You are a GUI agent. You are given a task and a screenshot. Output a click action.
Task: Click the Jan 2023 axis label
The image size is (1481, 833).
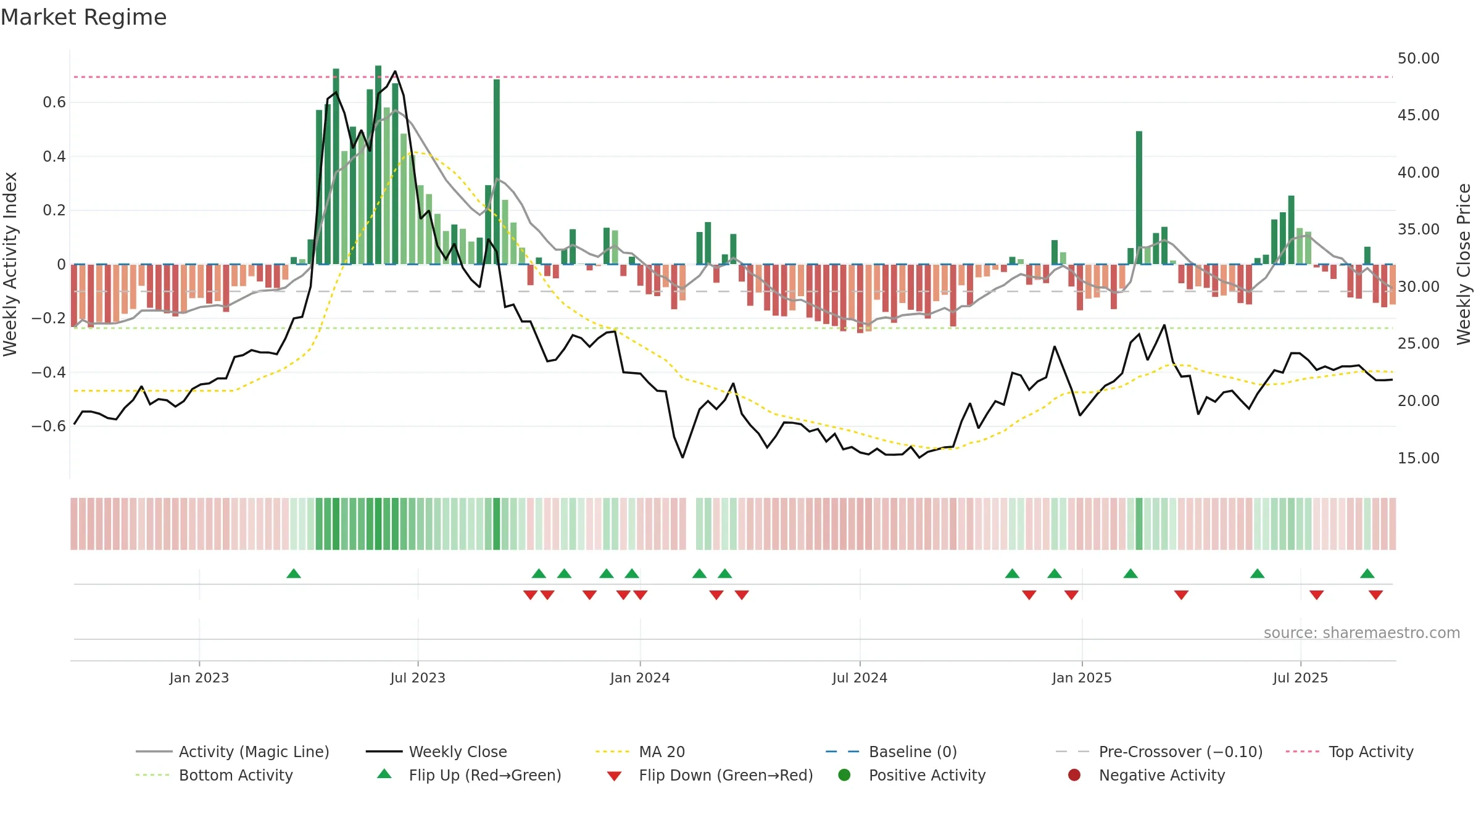[199, 678]
